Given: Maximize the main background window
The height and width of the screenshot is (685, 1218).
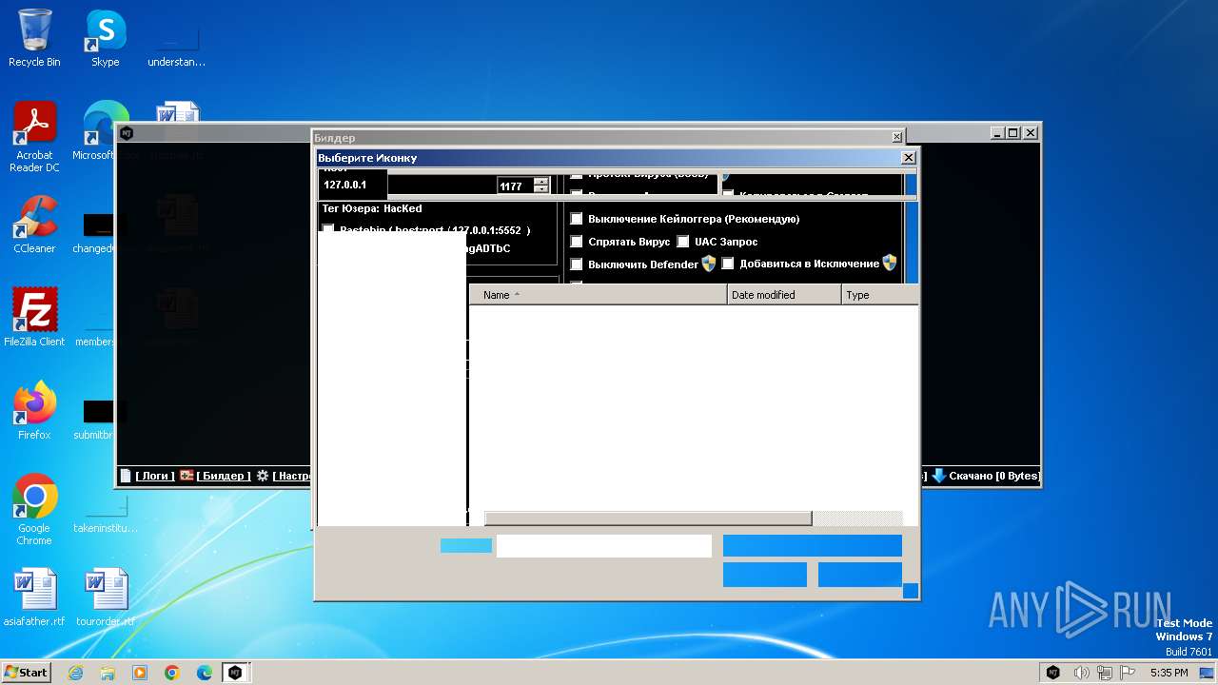Looking at the screenshot, I should pyautogui.click(x=1013, y=133).
